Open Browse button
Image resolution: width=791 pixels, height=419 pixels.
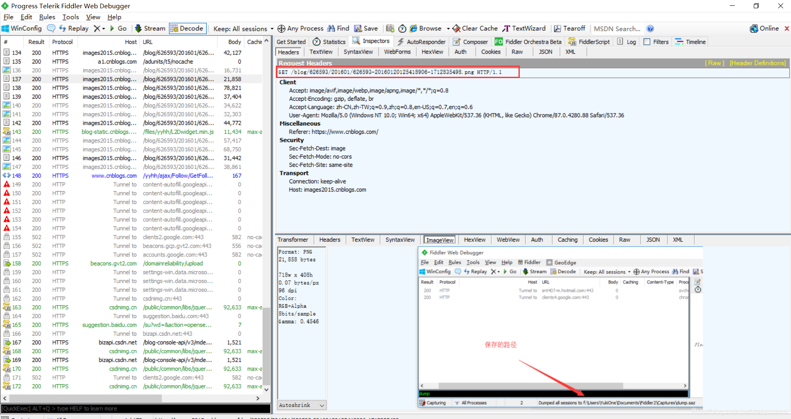click(425, 28)
